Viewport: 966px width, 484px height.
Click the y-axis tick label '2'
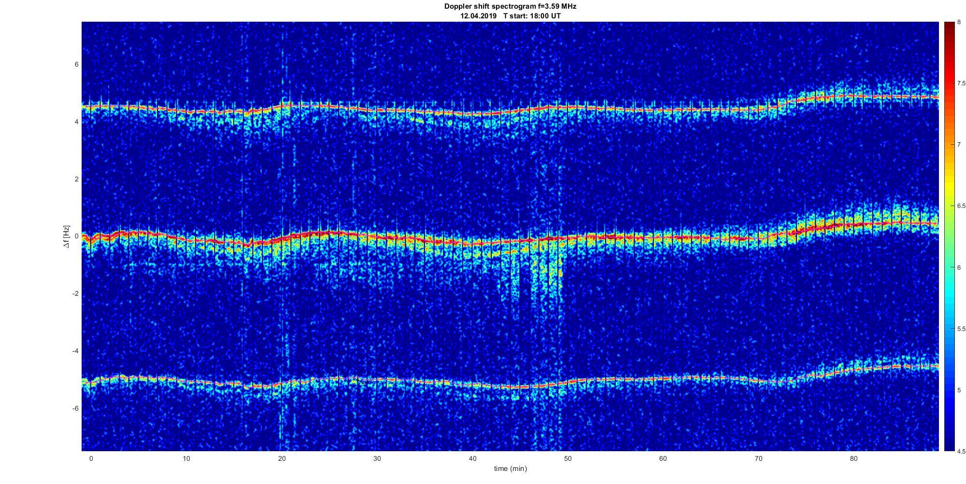[76, 180]
